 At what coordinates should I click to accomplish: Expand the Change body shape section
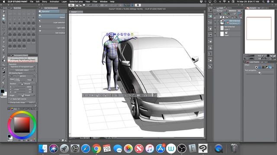[x=9, y=102]
